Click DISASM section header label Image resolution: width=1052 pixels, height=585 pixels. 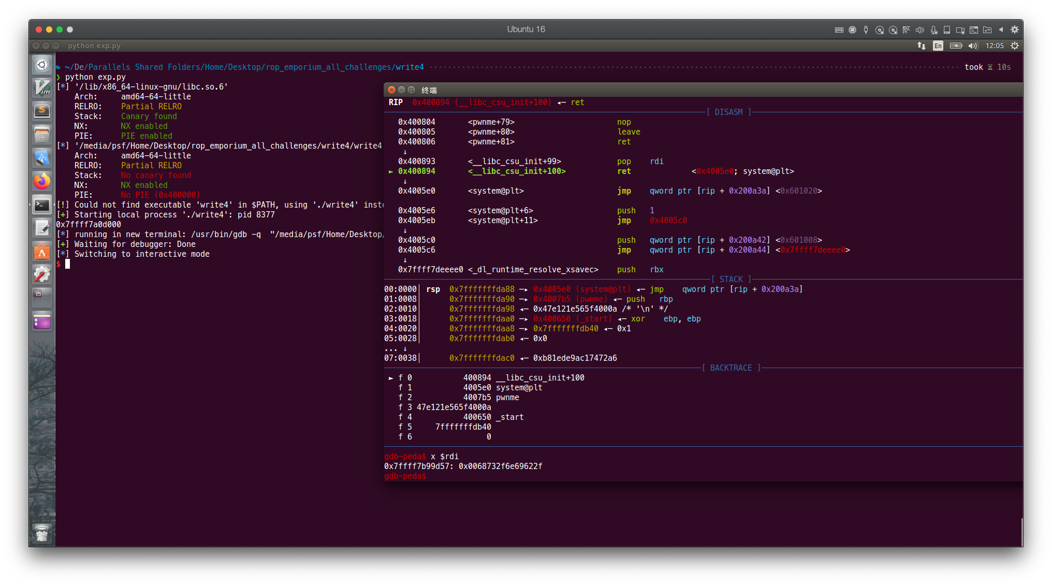pyautogui.click(x=728, y=112)
